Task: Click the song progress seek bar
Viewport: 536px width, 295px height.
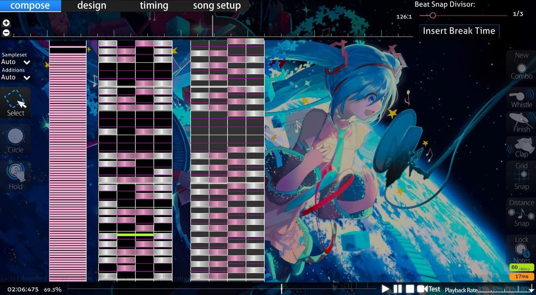Action: tap(222, 289)
